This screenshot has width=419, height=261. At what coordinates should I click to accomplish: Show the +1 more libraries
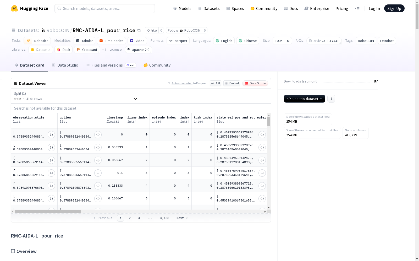click(104, 50)
